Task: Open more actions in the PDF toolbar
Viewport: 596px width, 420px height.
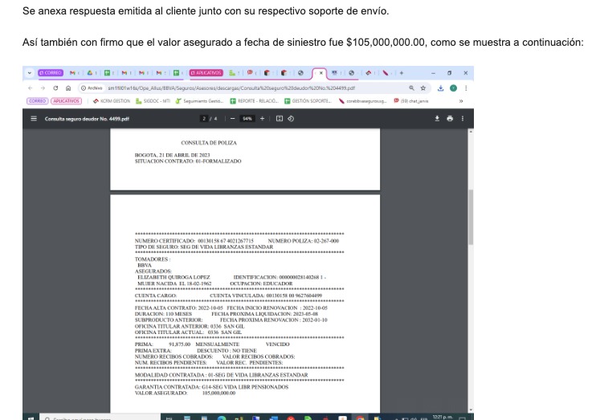Action: [463, 119]
